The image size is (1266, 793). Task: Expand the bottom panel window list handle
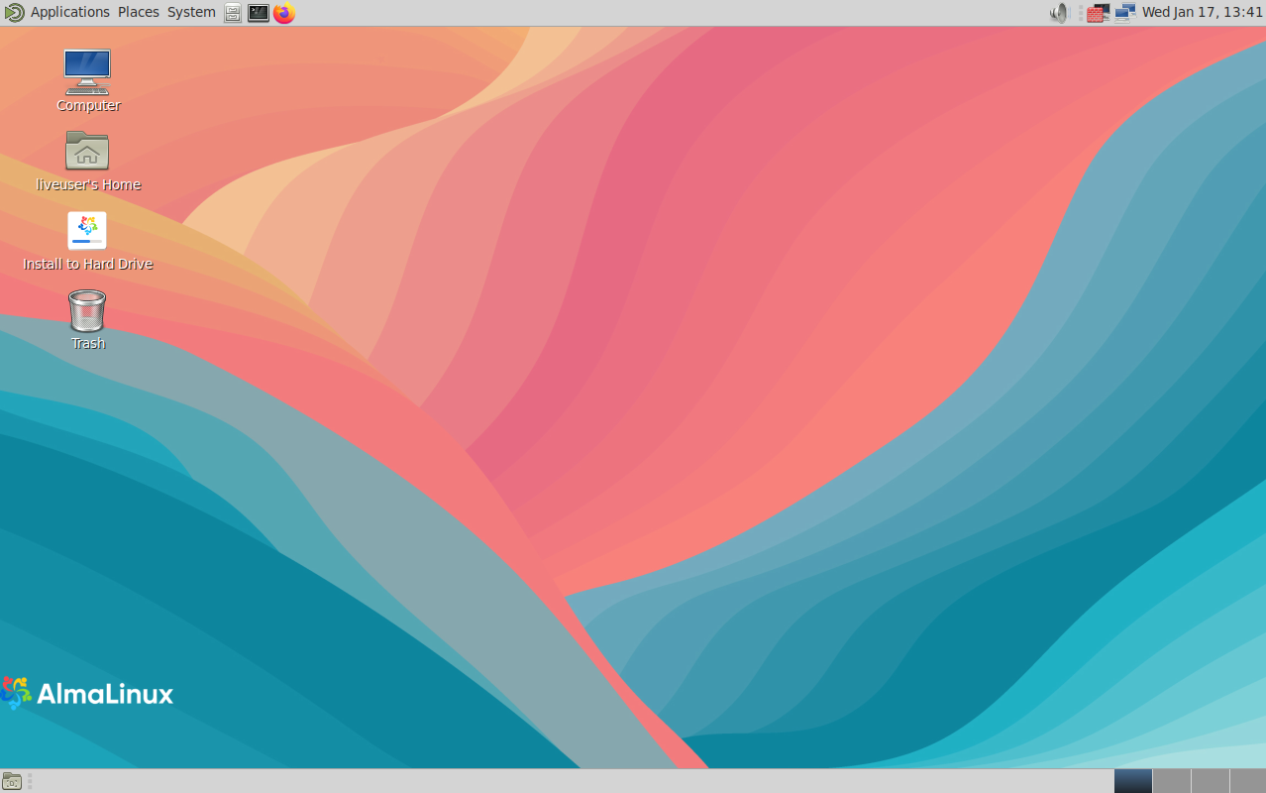click(x=28, y=780)
